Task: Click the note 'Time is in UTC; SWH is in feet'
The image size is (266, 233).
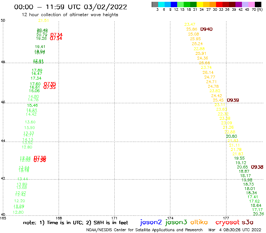Action: (75, 223)
